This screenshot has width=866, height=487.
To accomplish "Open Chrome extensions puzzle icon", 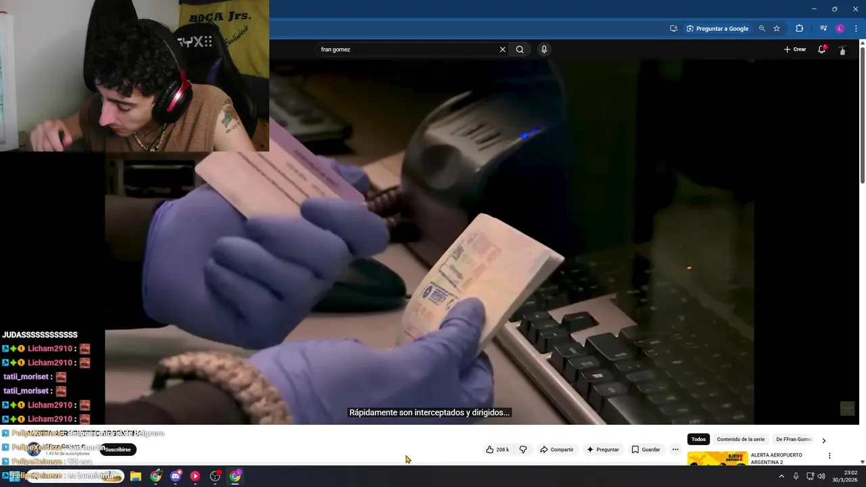I will click(799, 28).
